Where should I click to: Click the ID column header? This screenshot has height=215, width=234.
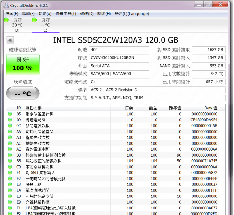[x=19, y=108]
